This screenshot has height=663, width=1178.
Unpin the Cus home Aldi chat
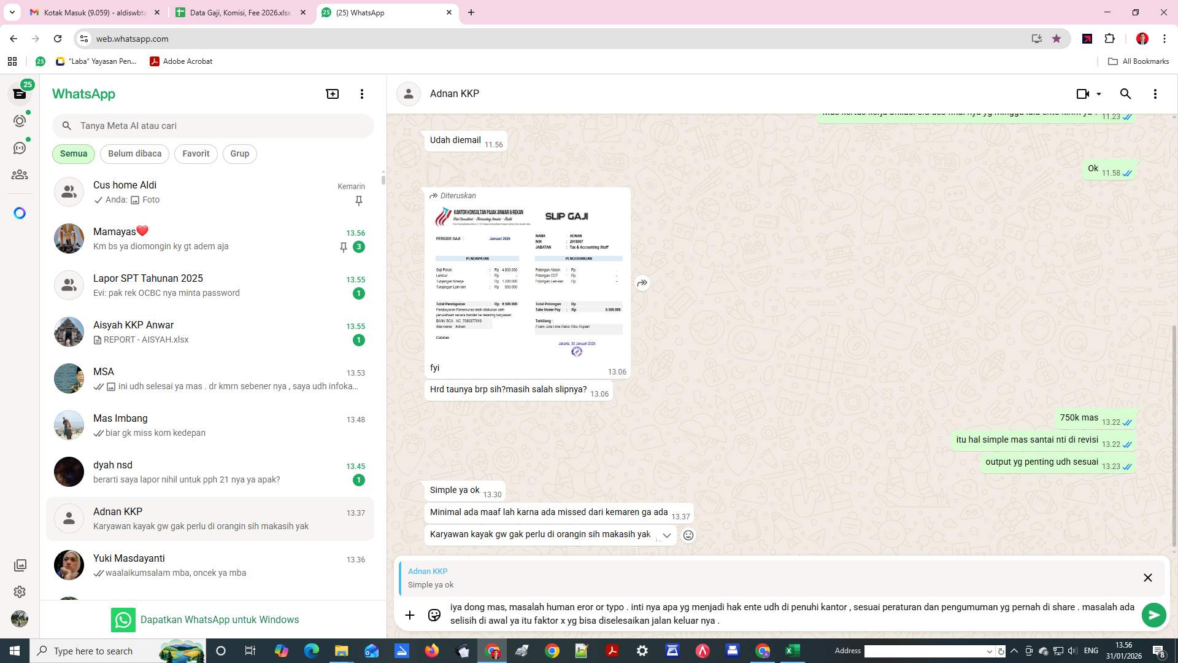click(x=358, y=201)
